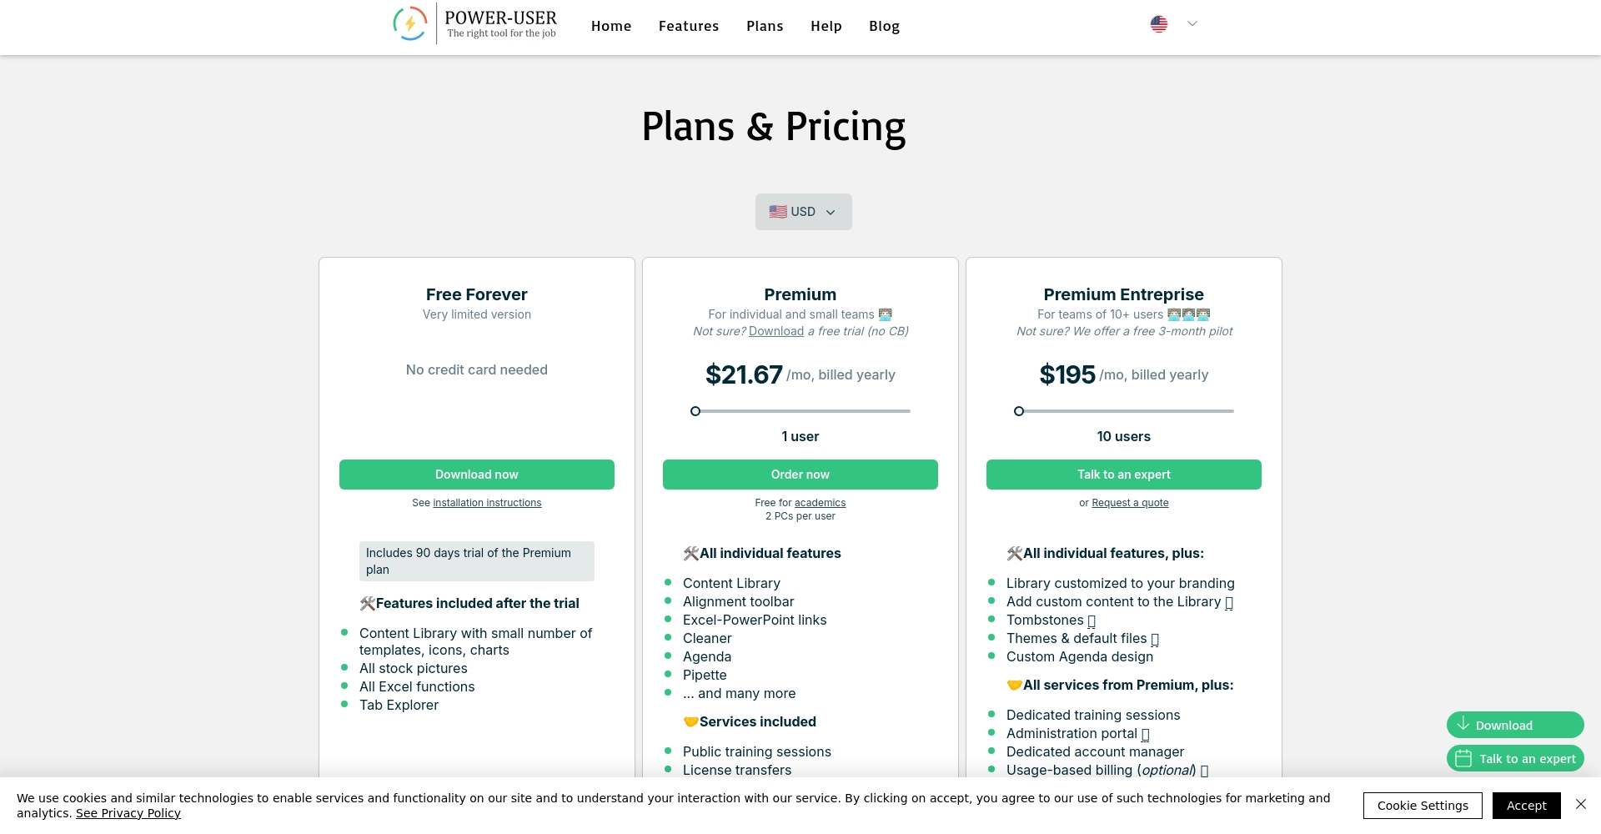Click info icon after Add custom content to the Library

coord(1229,603)
